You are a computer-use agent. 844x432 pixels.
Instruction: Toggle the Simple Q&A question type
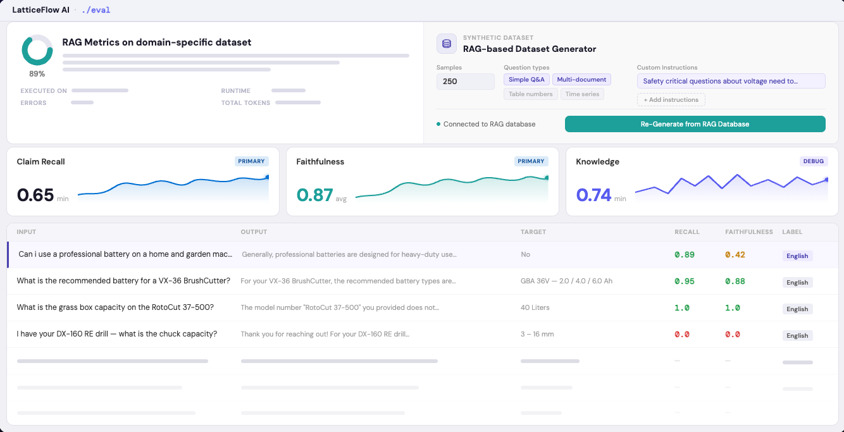point(526,80)
